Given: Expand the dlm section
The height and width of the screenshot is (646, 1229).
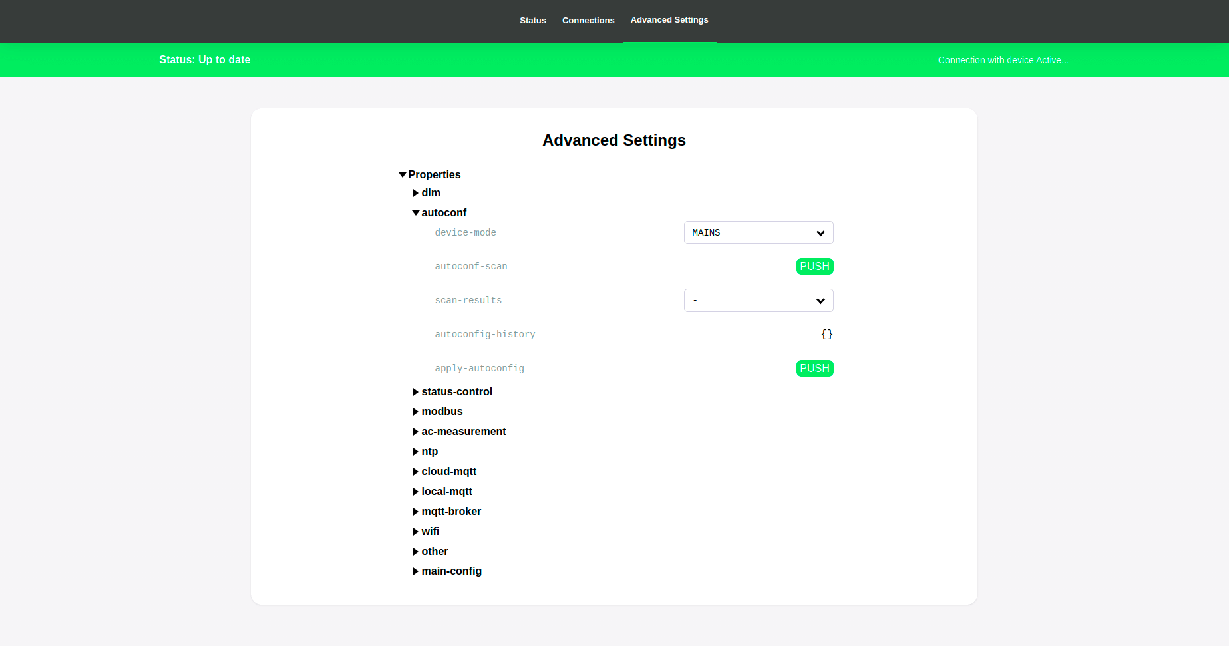Looking at the screenshot, I should click(427, 192).
